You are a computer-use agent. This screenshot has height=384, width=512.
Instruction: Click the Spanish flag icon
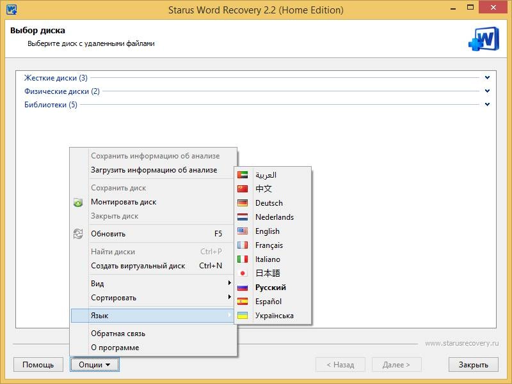tap(243, 302)
